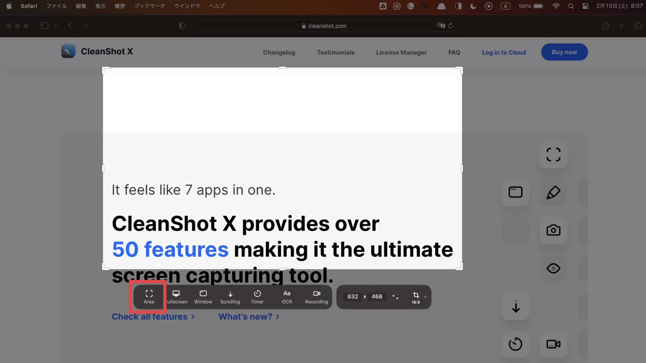Click the width field showing 832
This screenshot has width=646, height=363.
click(x=353, y=296)
